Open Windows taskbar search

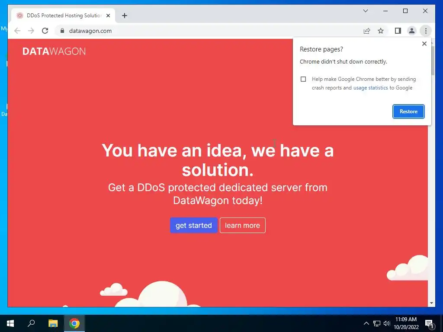31,323
